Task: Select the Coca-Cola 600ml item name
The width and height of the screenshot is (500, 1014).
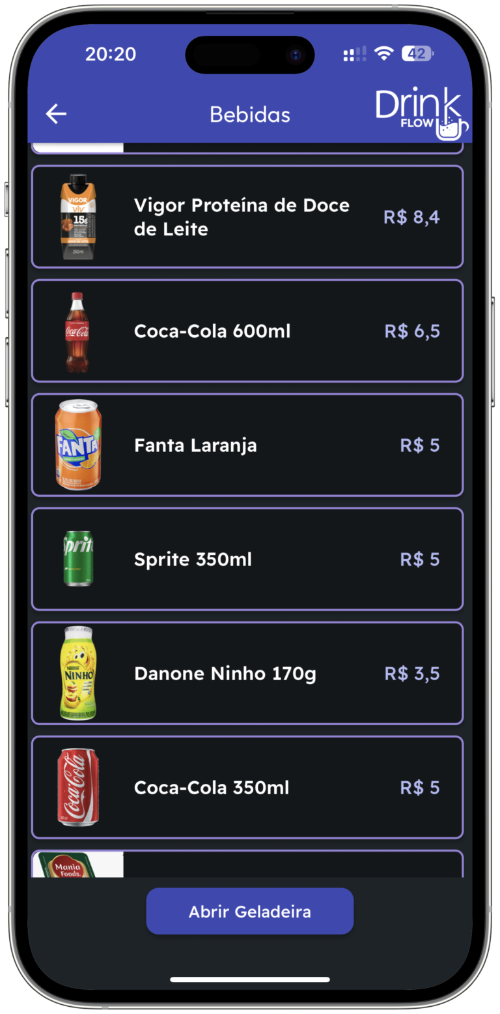Action: point(212,331)
